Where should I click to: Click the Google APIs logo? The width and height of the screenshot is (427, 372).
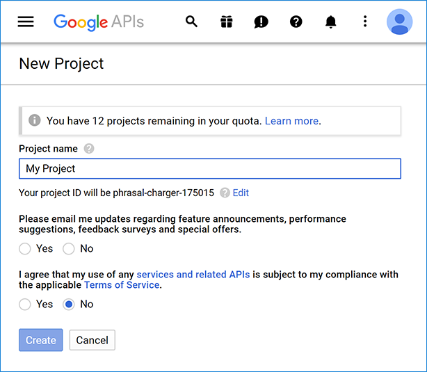point(99,22)
